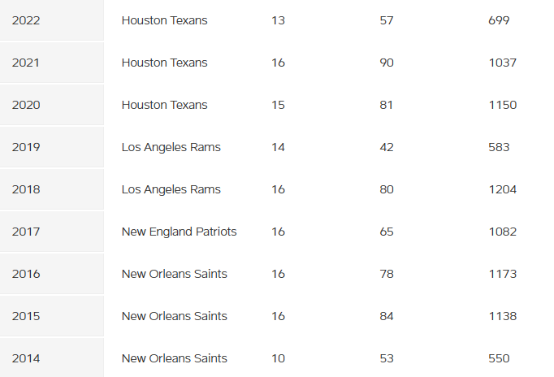Image resolution: width=554 pixels, height=377 pixels.
Task: Select Houston Texans in the 2020 row
Action: pos(164,105)
